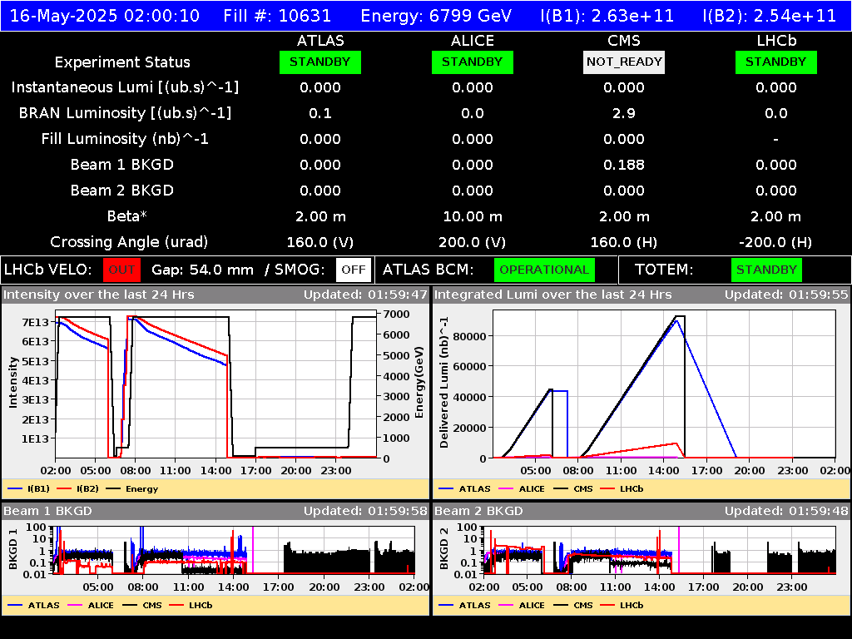Click the Updated: 01:59:58 timestamp
852x639 pixels.
point(366,511)
